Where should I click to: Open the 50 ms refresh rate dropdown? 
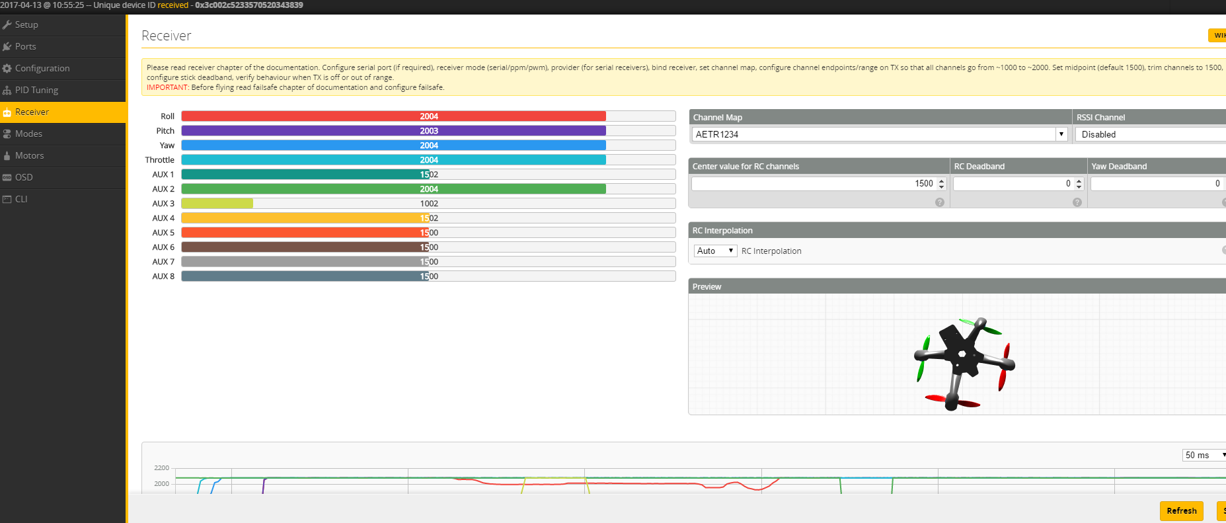tap(1204, 455)
